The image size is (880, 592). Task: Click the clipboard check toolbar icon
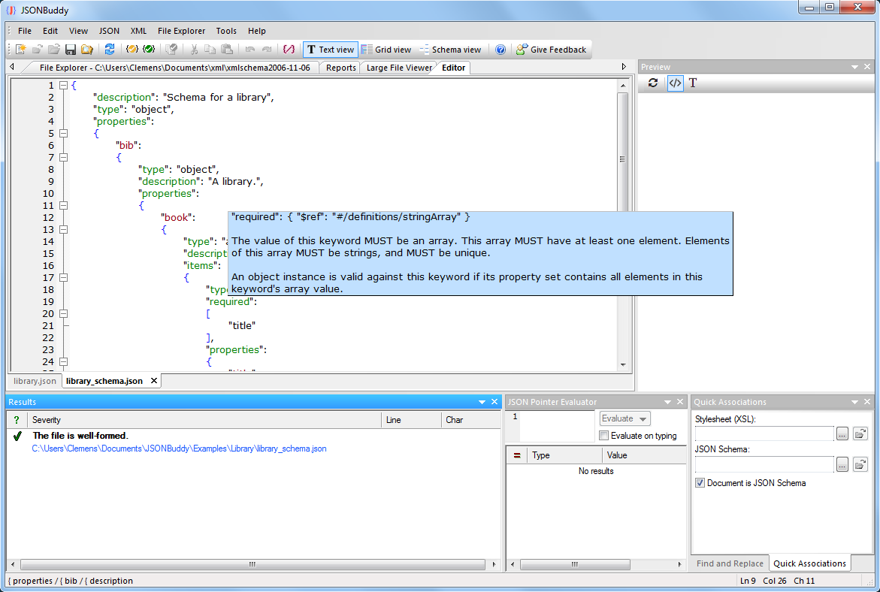(x=172, y=50)
